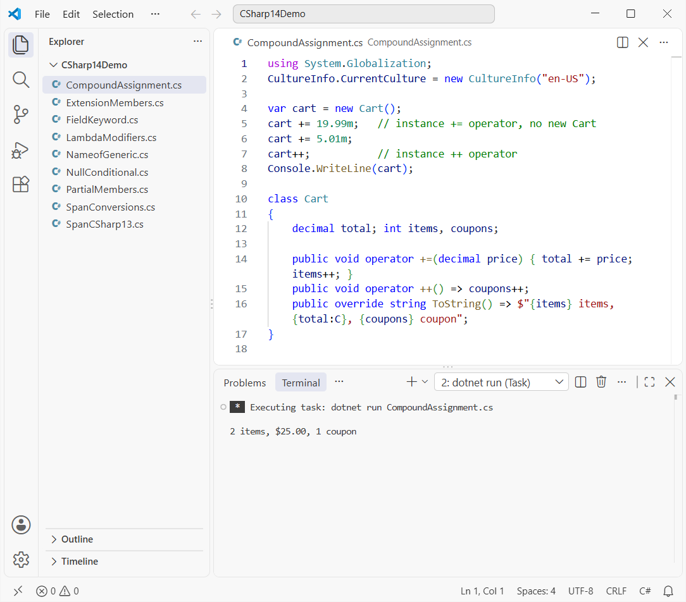Change indentation via Spaces: 4

536,591
